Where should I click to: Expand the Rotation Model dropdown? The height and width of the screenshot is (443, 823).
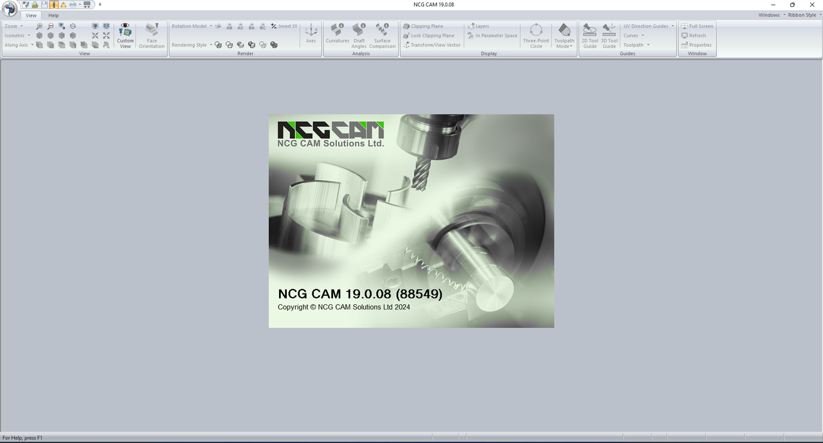192,26
